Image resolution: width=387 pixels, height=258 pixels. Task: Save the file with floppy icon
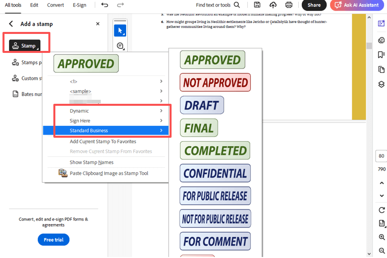point(257,4)
